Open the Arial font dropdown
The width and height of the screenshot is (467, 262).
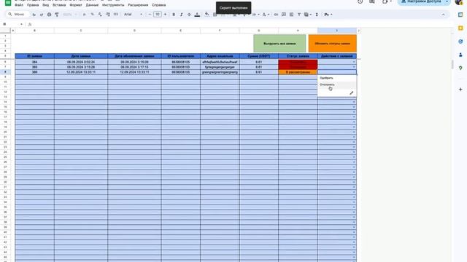pyautogui.click(x=133, y=15)
